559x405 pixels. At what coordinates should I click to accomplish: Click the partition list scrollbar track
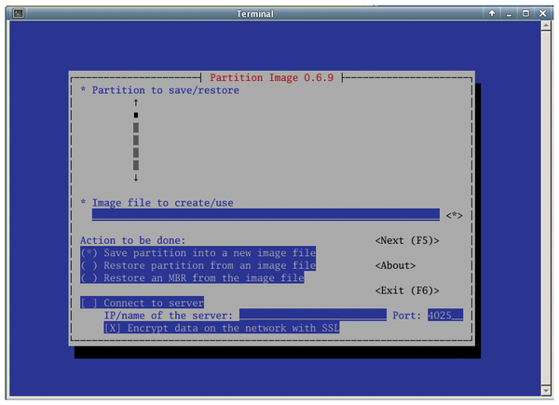click(x=136, y=146)
